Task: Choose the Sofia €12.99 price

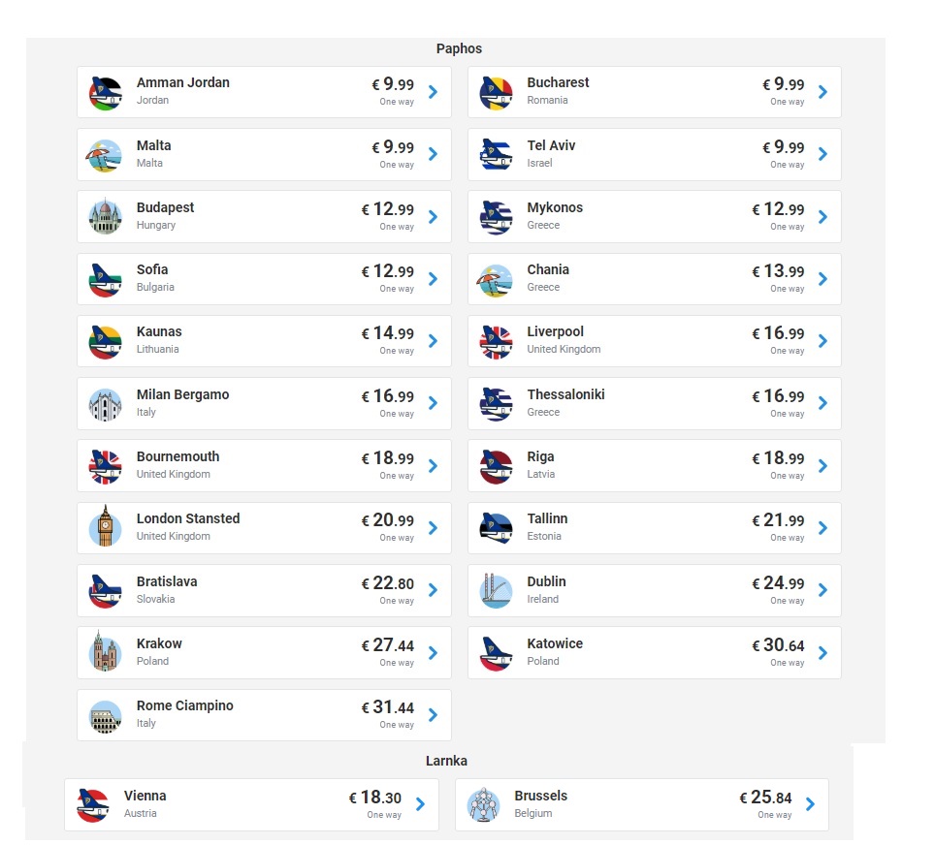Action: coord(388,271)
